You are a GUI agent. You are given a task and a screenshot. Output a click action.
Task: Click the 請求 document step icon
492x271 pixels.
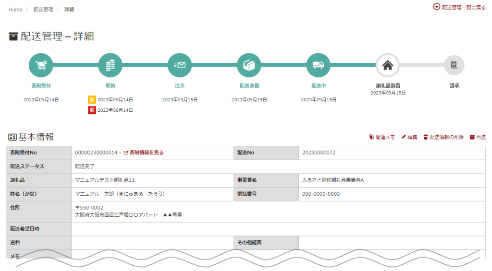click(x=454, y=65)
